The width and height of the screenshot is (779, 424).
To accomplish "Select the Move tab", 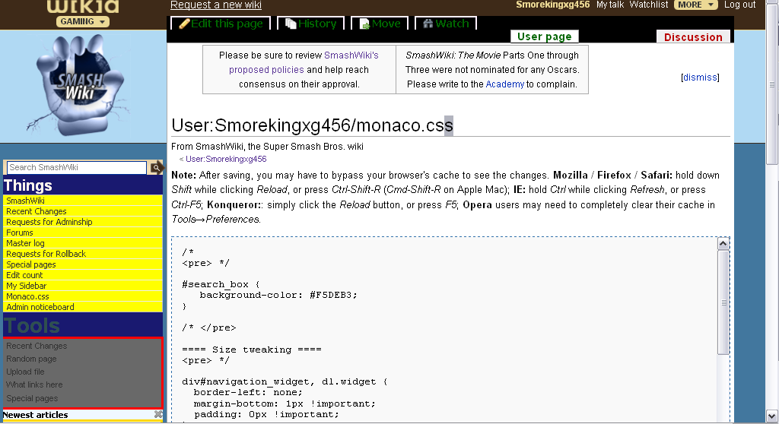I will (x=380, y=24).
